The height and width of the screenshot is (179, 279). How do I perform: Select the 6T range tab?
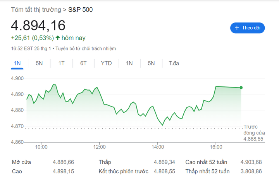coord(83,63)
